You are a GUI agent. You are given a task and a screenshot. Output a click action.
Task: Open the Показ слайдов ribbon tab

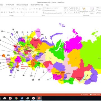coord(22,5)
